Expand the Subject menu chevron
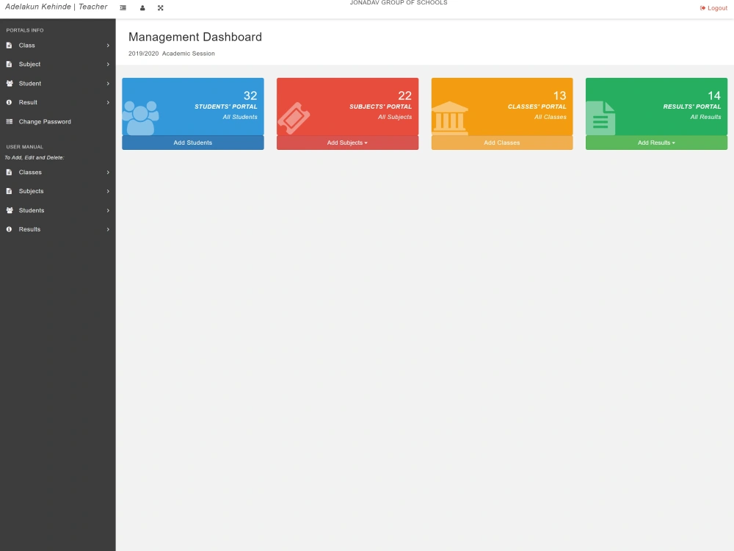The image size is (734, 551). point(108,64)
